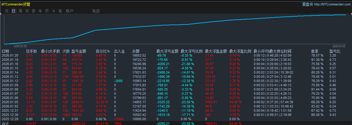This screenshot has height=125, width=352.
Task: Click chart start date 2025.12.30 label
Action: pos(20,46)
